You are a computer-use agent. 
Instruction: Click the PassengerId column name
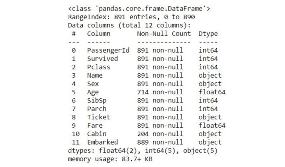coord(108,51)
